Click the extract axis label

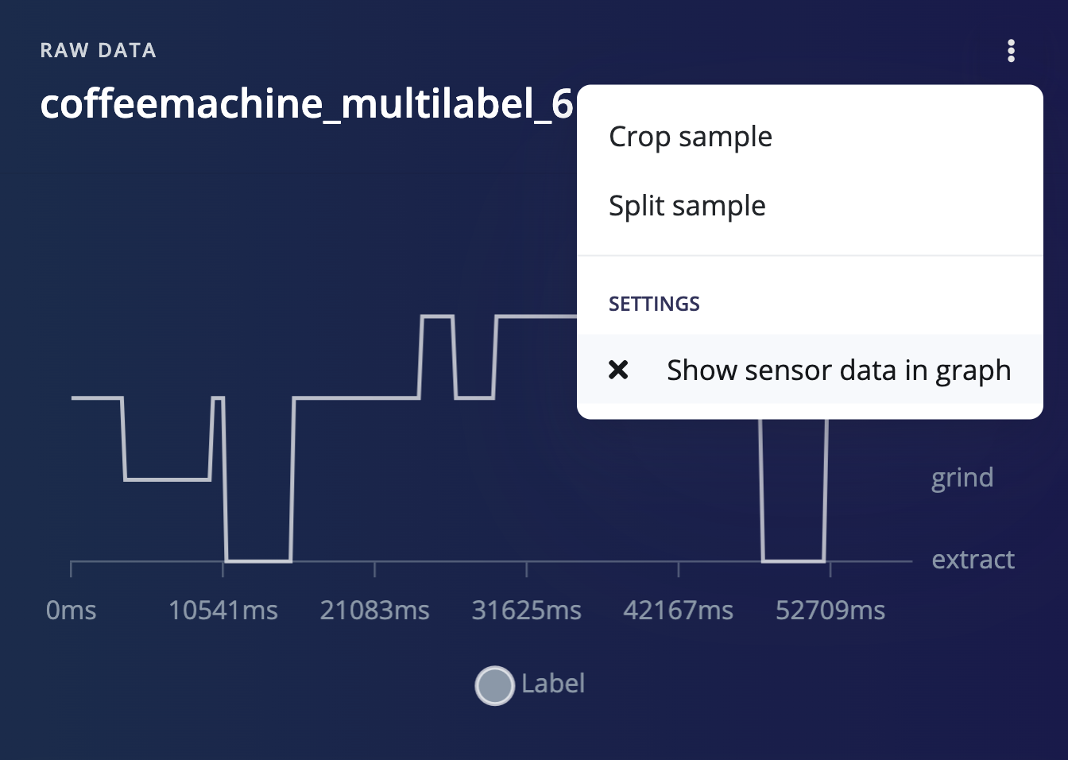tap(973, 560)
